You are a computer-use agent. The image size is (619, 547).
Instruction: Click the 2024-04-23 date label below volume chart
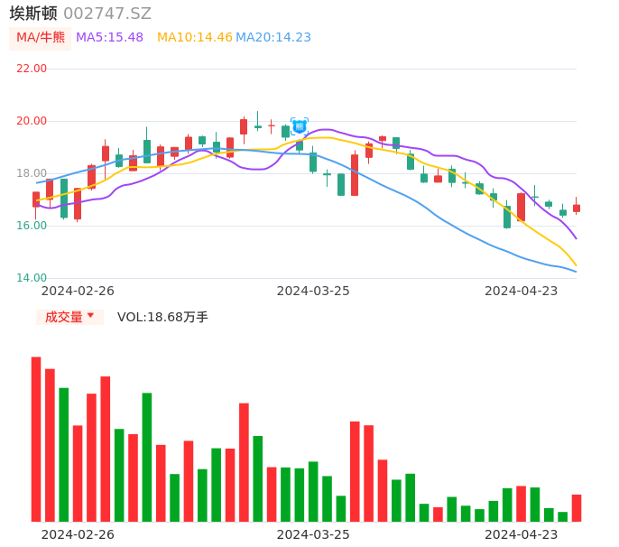(522, 534)
